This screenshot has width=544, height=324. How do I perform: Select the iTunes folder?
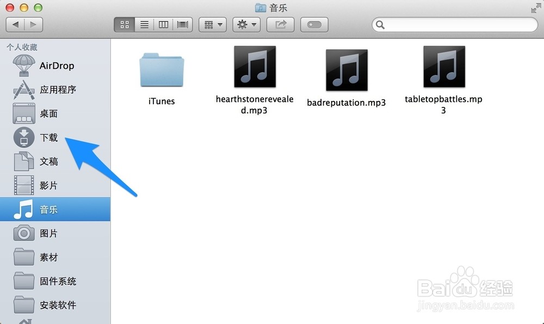coord(162,71)
